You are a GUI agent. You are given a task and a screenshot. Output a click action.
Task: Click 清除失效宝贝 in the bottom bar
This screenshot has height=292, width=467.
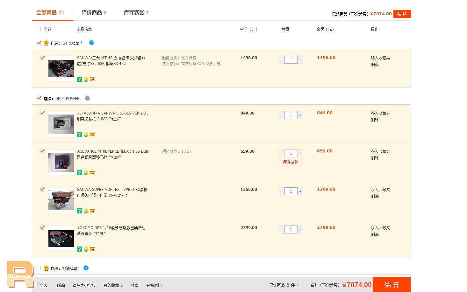tap(84, 285)
